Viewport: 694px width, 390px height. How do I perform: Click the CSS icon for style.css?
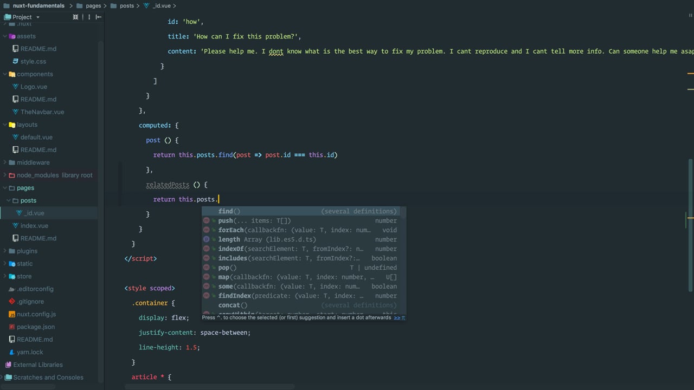coord(16,61)
